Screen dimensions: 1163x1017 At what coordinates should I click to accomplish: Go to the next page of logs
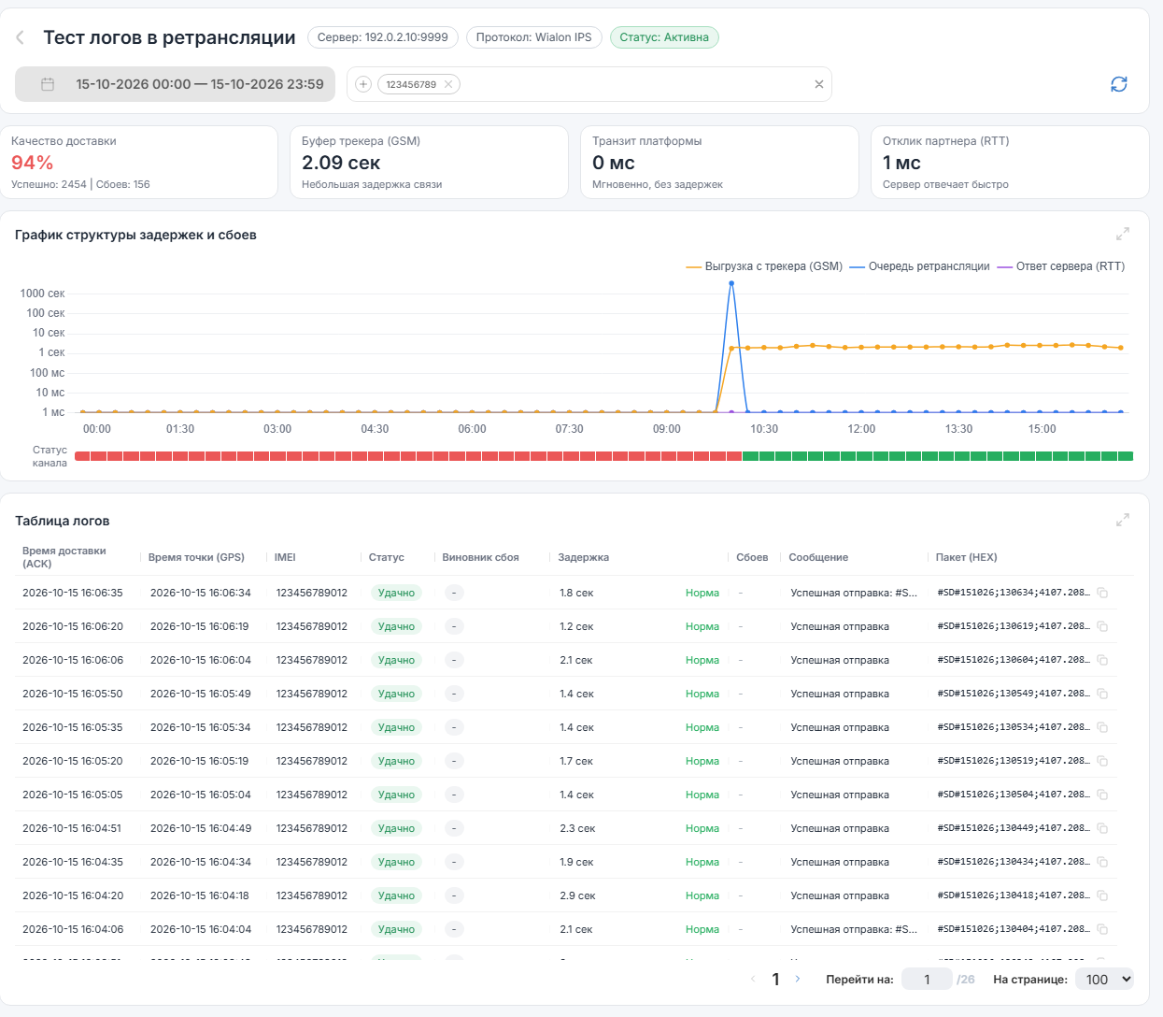[797, 979]
